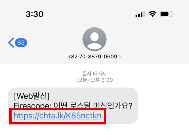Tap the person silhouette head in avatar
The width and height of the screenshot is (189, 135).
click(x=94, y=37)
